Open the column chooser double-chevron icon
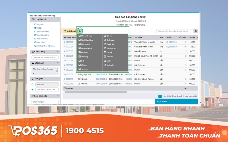The height and width of the screenshot is (142, 228). (80, 31)
